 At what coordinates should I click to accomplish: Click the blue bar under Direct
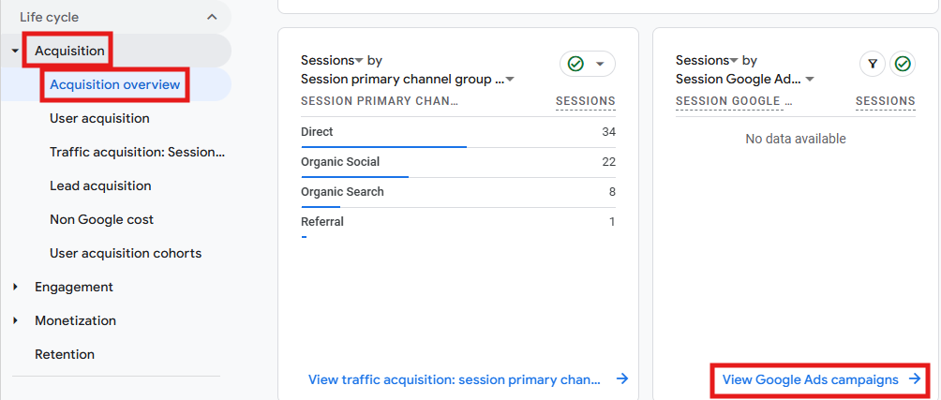pyautogui.click(x=383, y=146)
